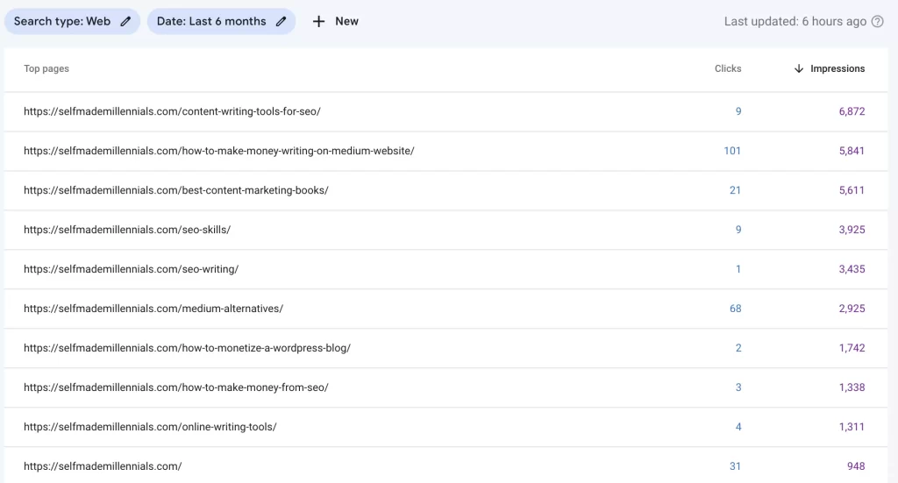This screenshot has height=483, width=898.
Task: Open the Date: Last 6 months chip
Action: tap(211, 21)
